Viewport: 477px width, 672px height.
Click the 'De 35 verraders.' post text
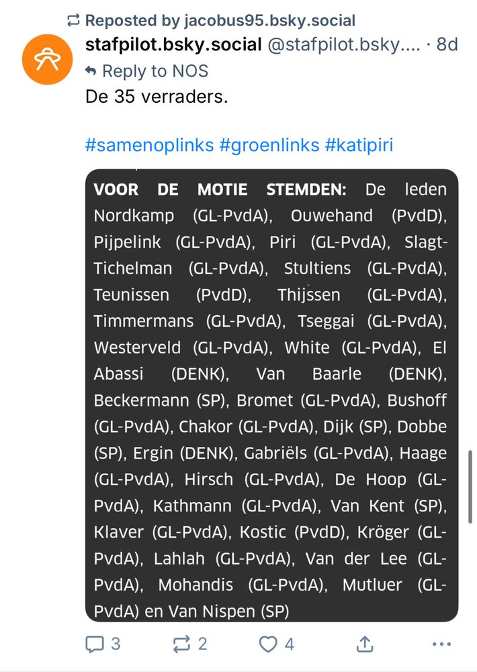157,97
